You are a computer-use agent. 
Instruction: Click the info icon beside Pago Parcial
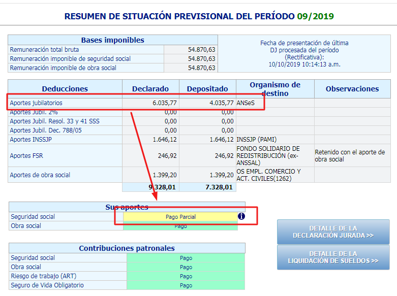point(241,216)
